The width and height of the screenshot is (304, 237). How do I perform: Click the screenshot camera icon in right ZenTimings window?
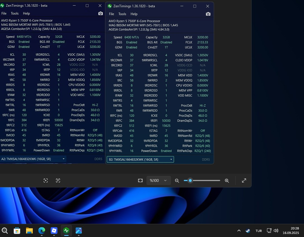pyautogui.click(x=208, y=14)
